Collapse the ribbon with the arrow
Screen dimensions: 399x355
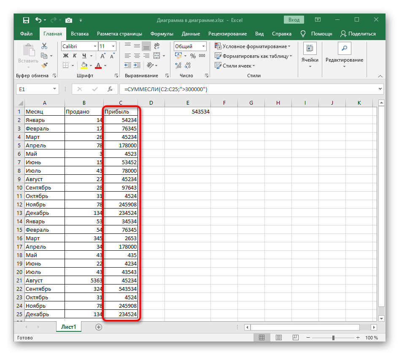click(x=380, y=76)
